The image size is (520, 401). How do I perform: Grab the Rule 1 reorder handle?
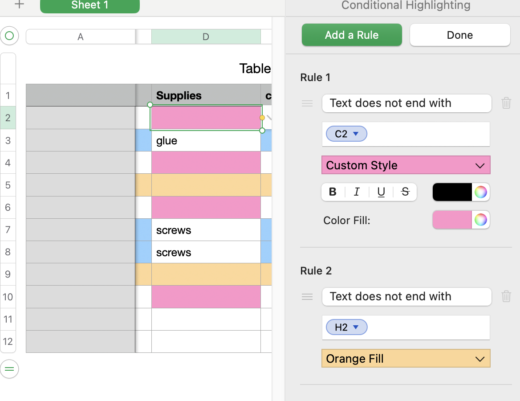point(307,103)
